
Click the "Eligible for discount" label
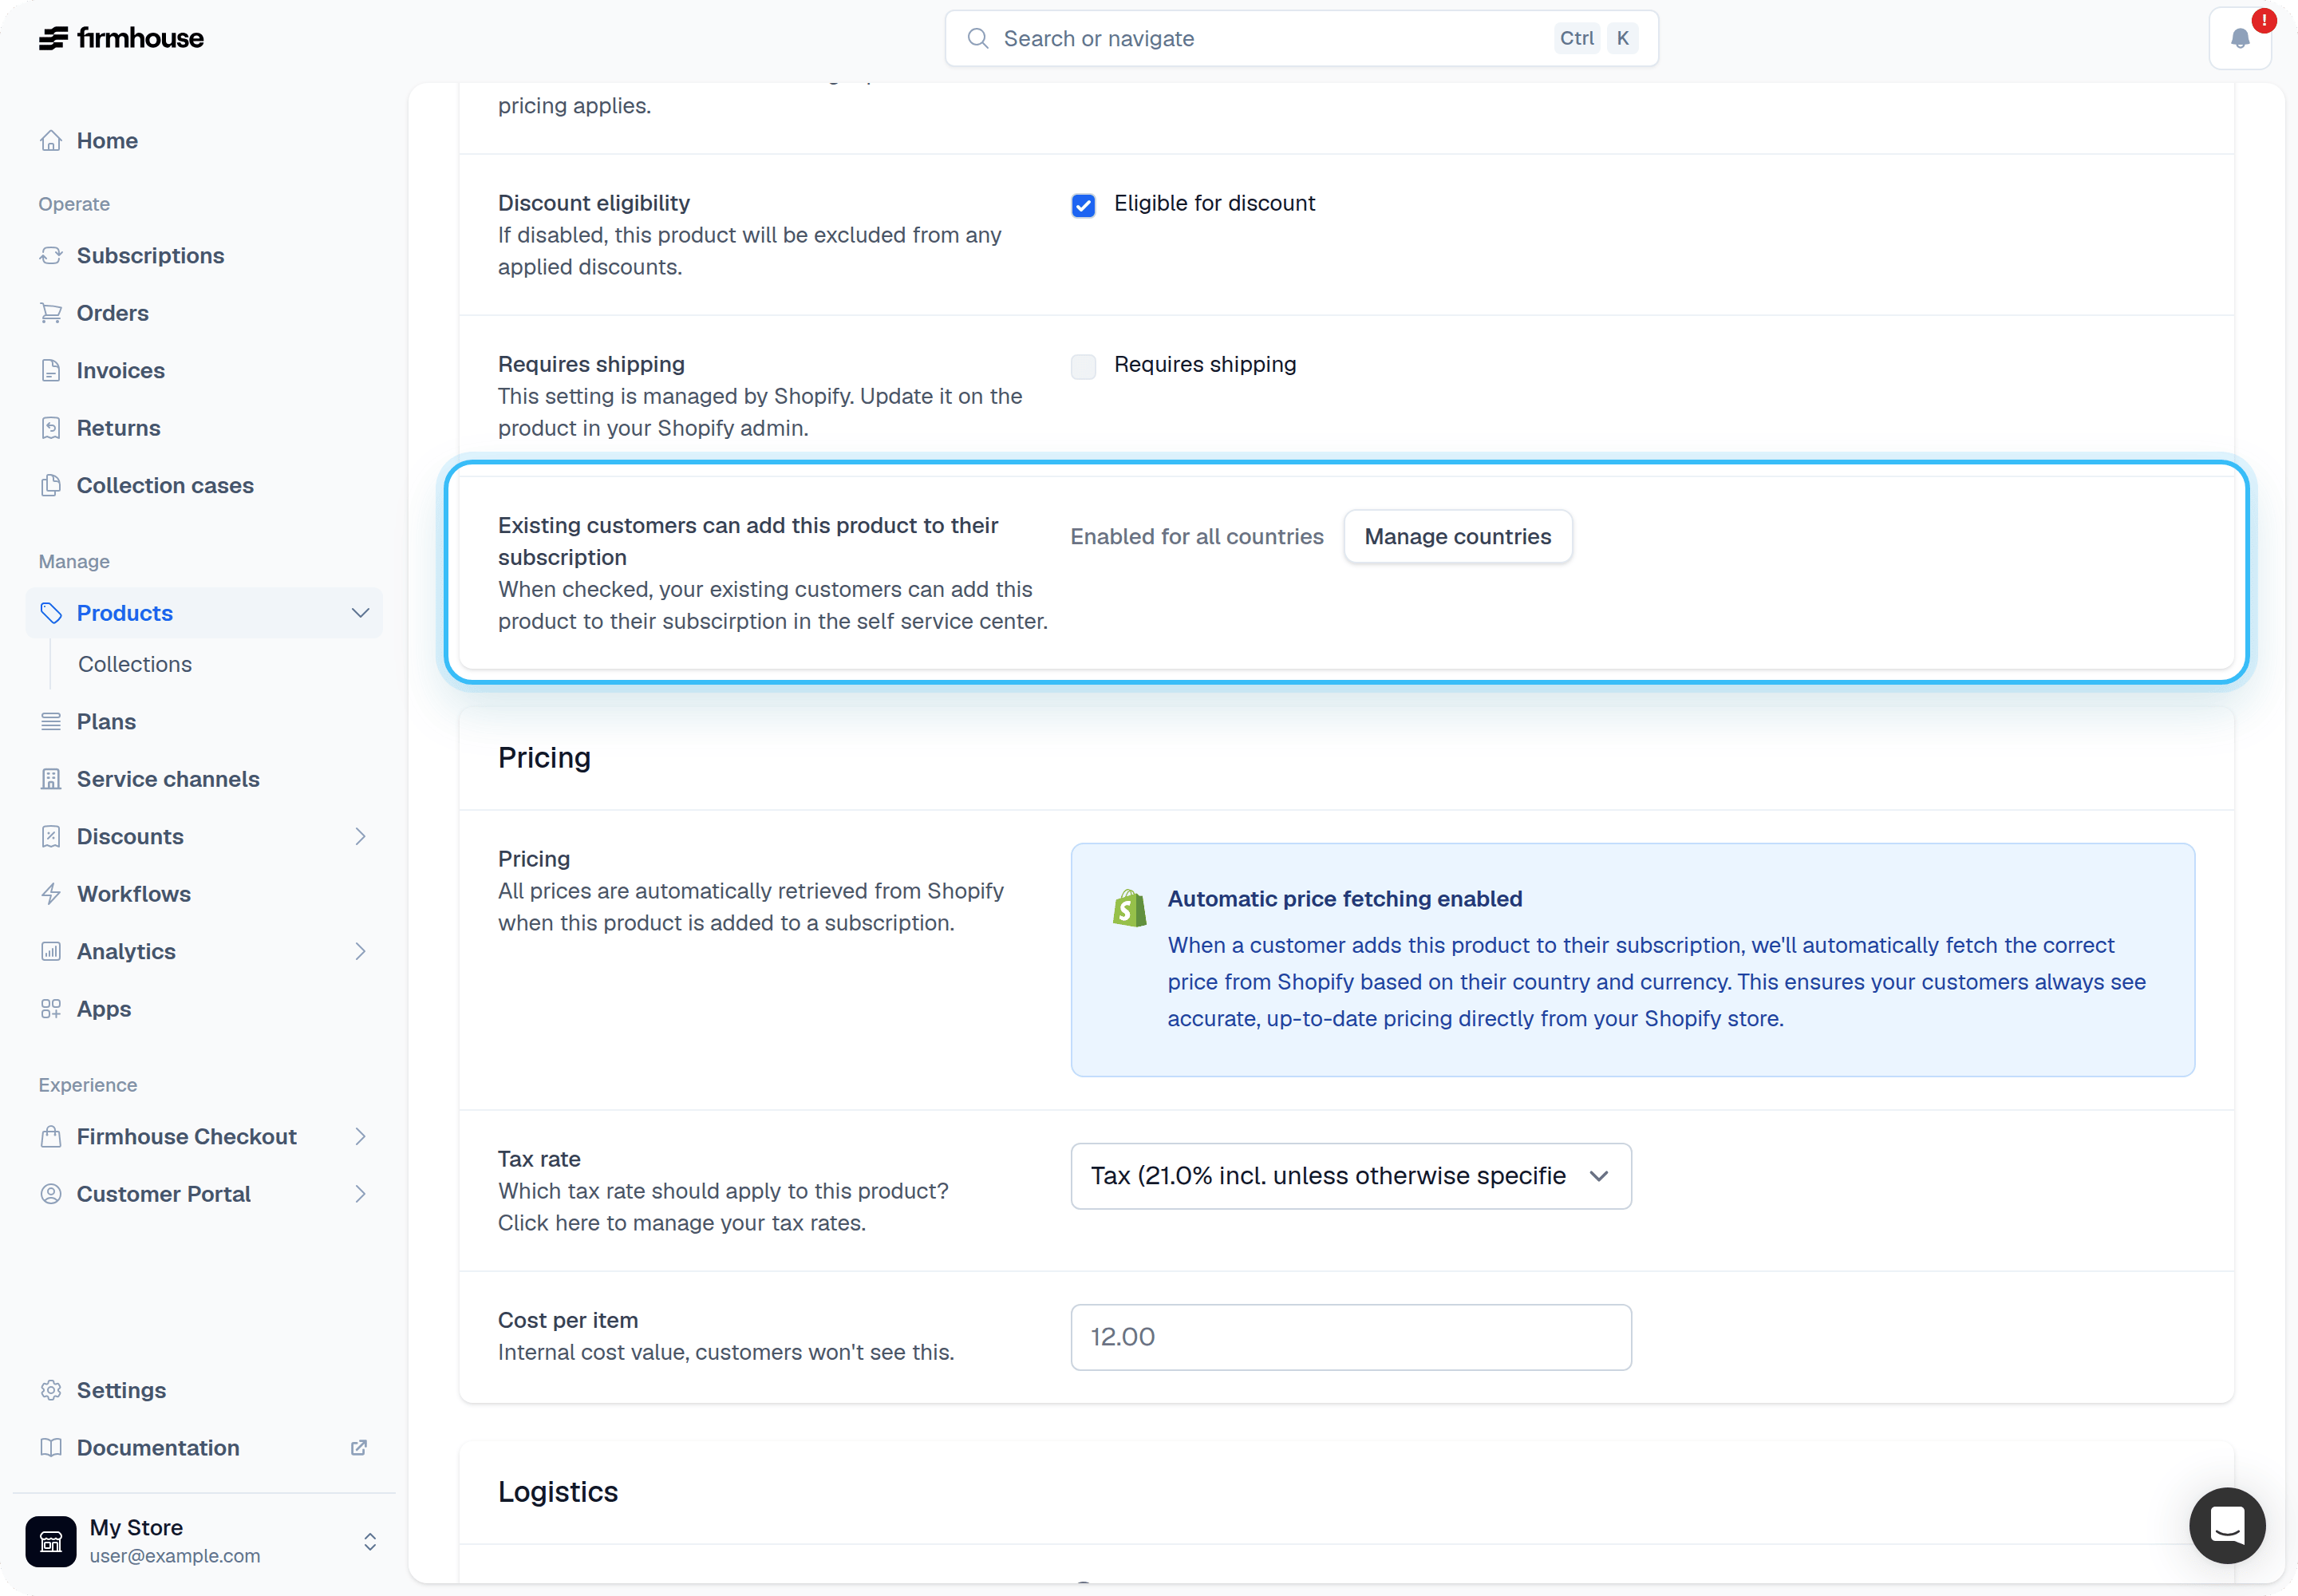[x=1215, y=204]
